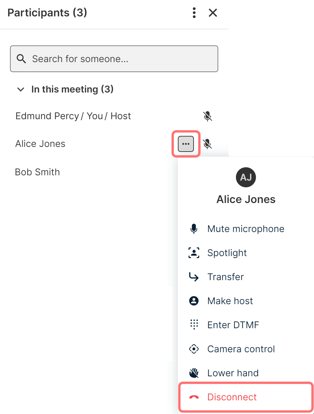This screenshot has width=314, height=414.
Task: Choose Camera control menu entry
Action: coord(241,349)
